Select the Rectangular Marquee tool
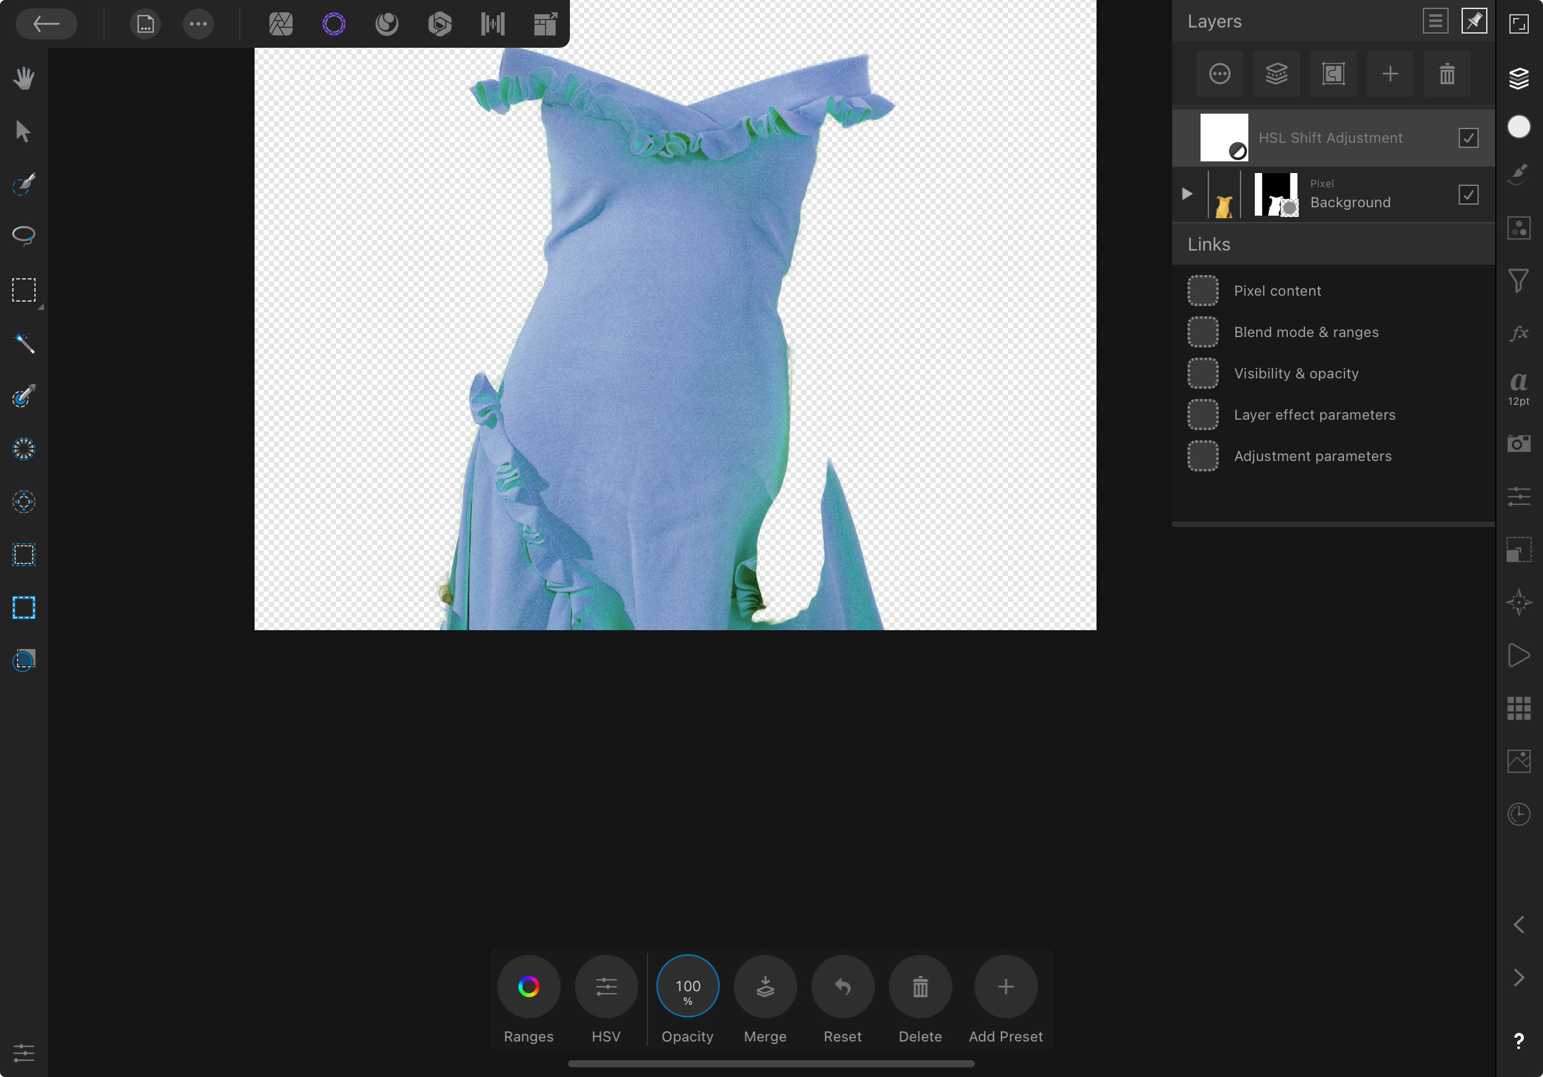 (23, 290)
